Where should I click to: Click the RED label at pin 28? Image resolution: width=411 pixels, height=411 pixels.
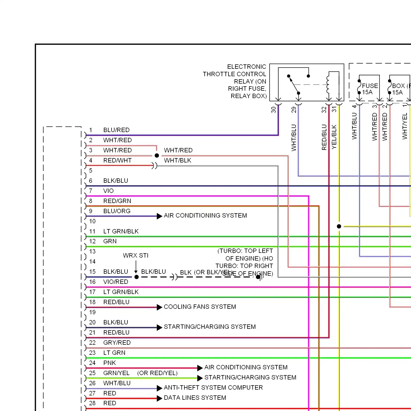[110, 403]
